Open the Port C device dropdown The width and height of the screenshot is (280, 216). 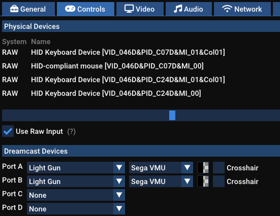click(x=76, y=195)
